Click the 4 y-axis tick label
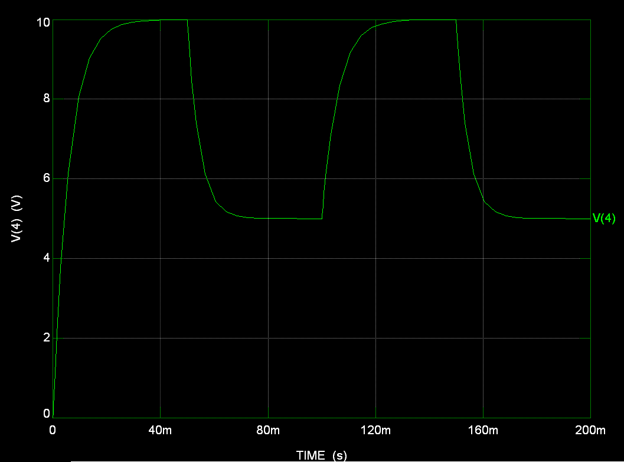This screenshot has height=462, width=624. pos(47,258)
